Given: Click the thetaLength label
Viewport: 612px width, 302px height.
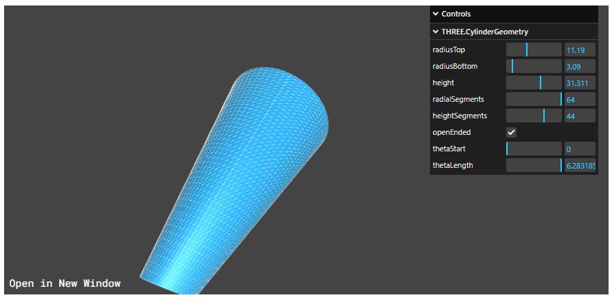Looking at the screenshot, I should [453, 165].
